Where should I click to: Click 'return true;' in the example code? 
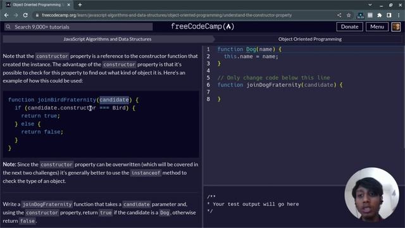(x=40, y=116)
